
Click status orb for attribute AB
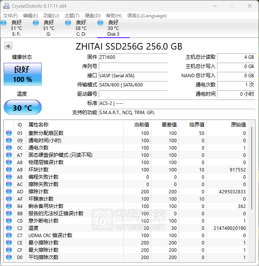[x=9, y=177]
